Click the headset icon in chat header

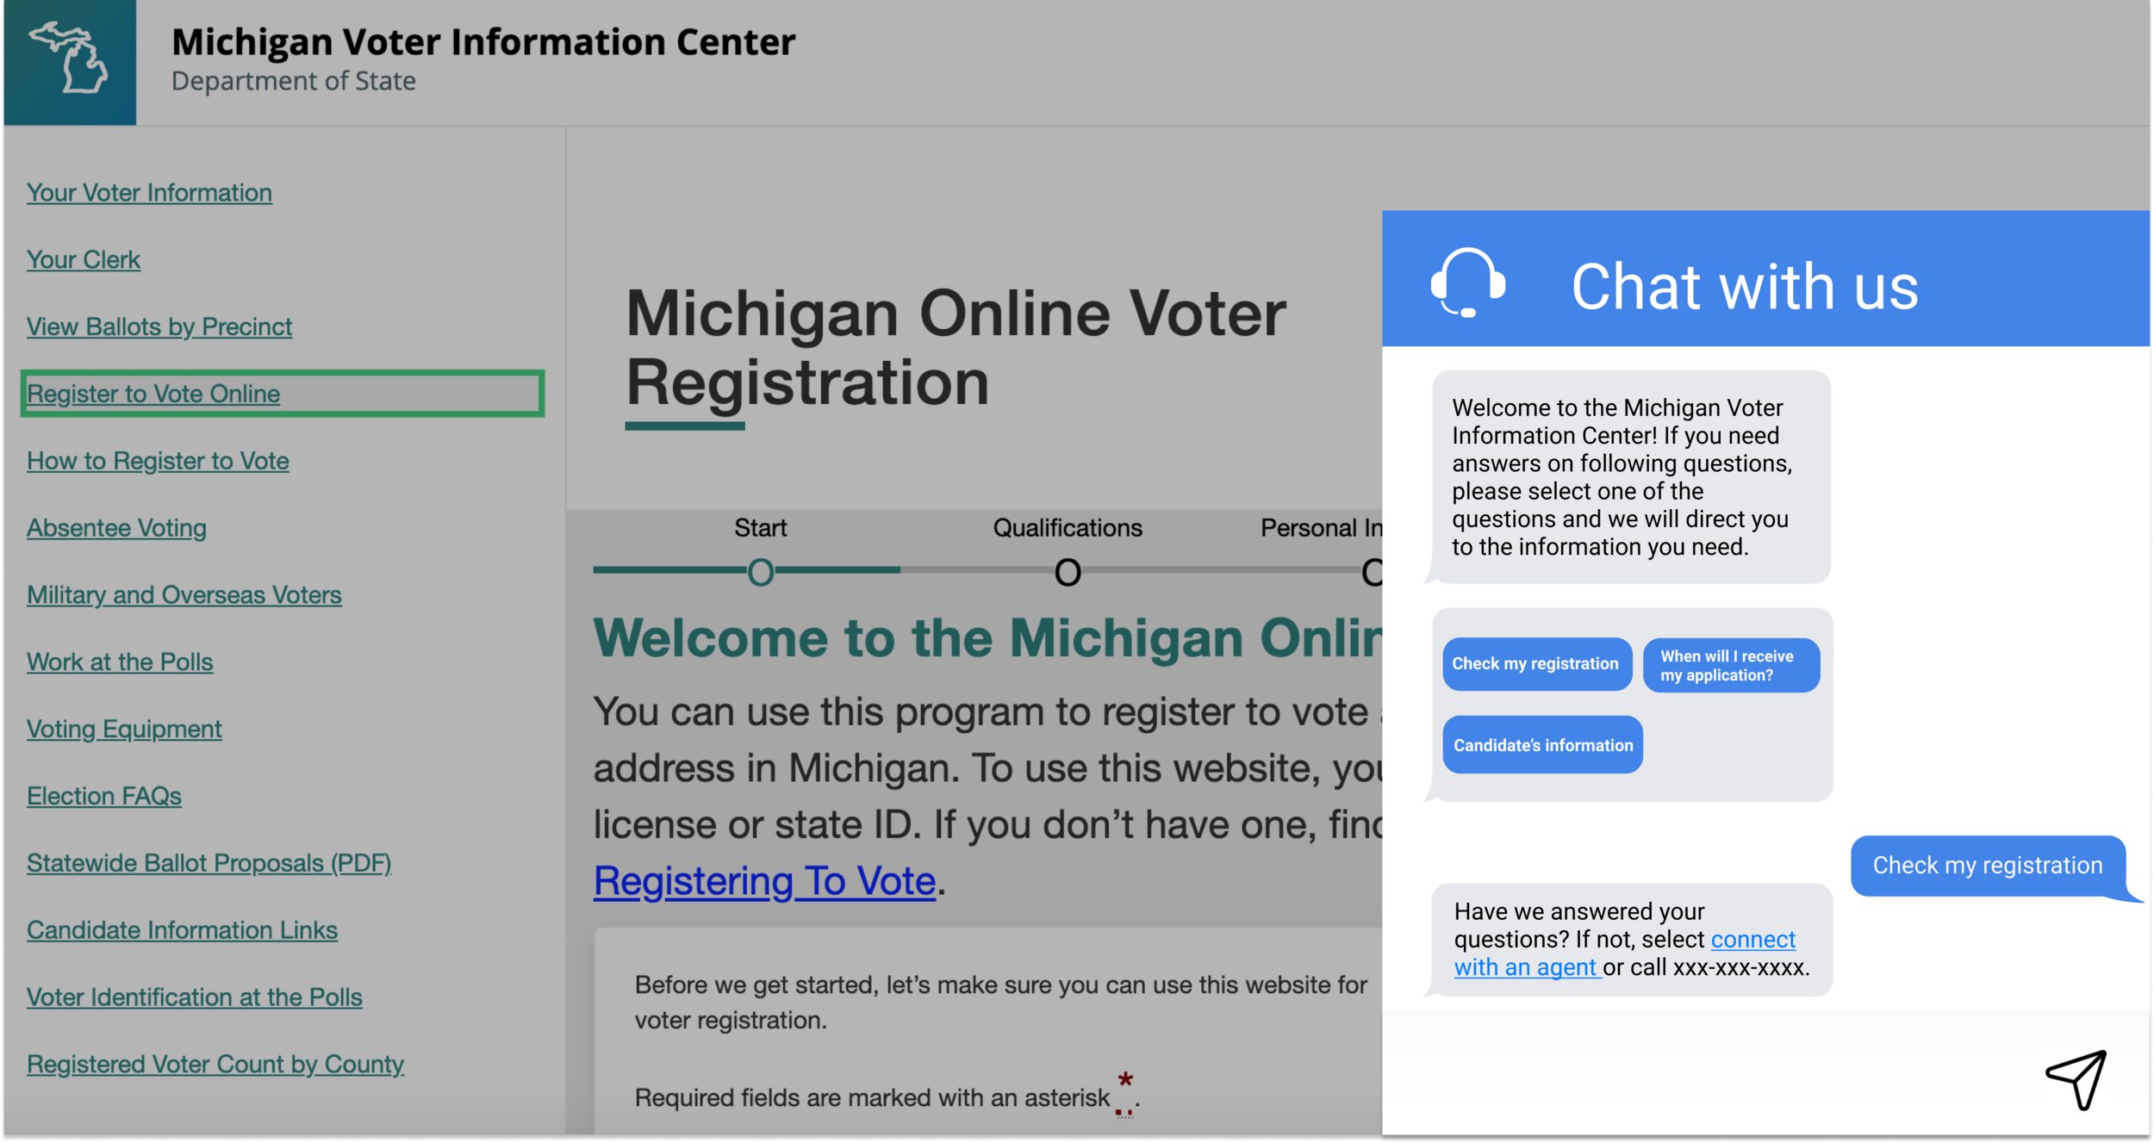click(1467, 283)
